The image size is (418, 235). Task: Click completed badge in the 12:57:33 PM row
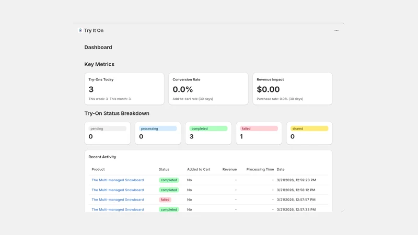tap(169, 209)
